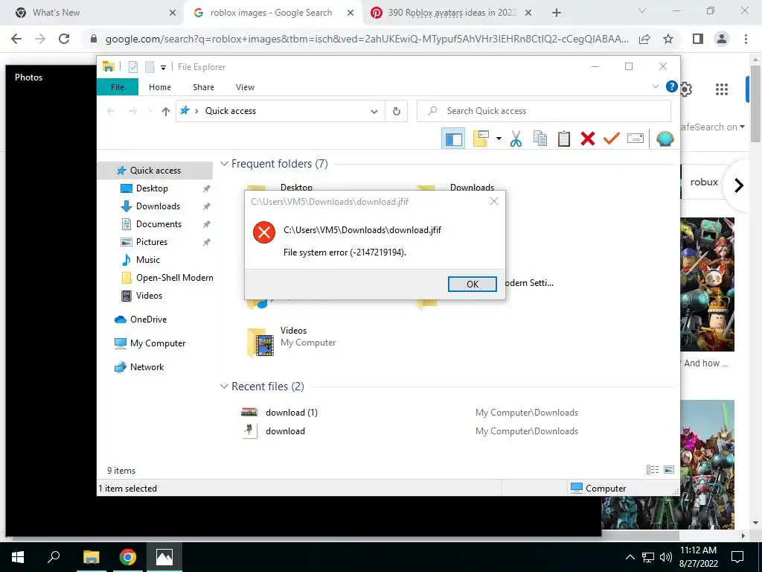This screenshot has width=762, height=572.
Task: Open the Home ribbon tab
Action: pos(160,87)
